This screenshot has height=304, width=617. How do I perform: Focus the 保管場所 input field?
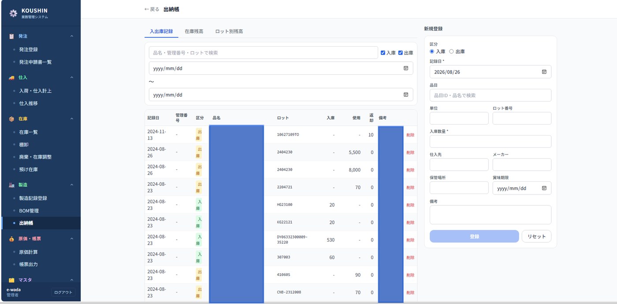[x=459, y=188]
